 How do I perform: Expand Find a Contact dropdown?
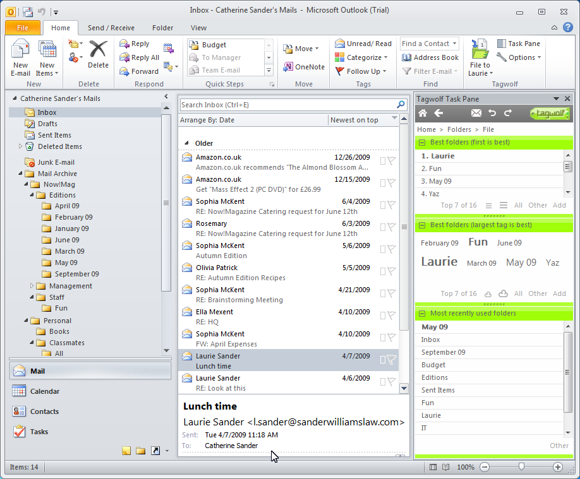(455, 44)
